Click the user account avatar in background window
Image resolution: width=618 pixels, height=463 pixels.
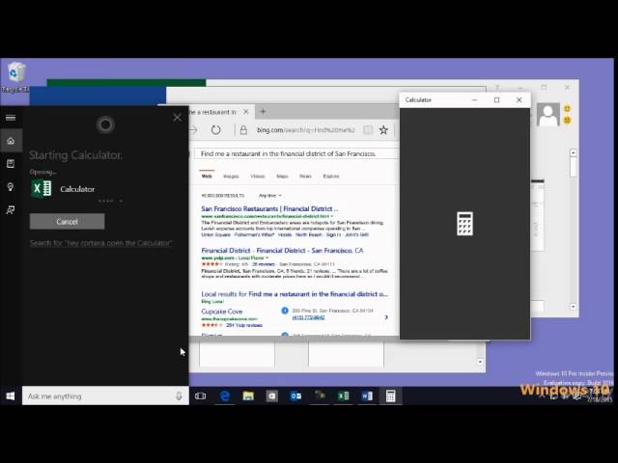[548, 115]
